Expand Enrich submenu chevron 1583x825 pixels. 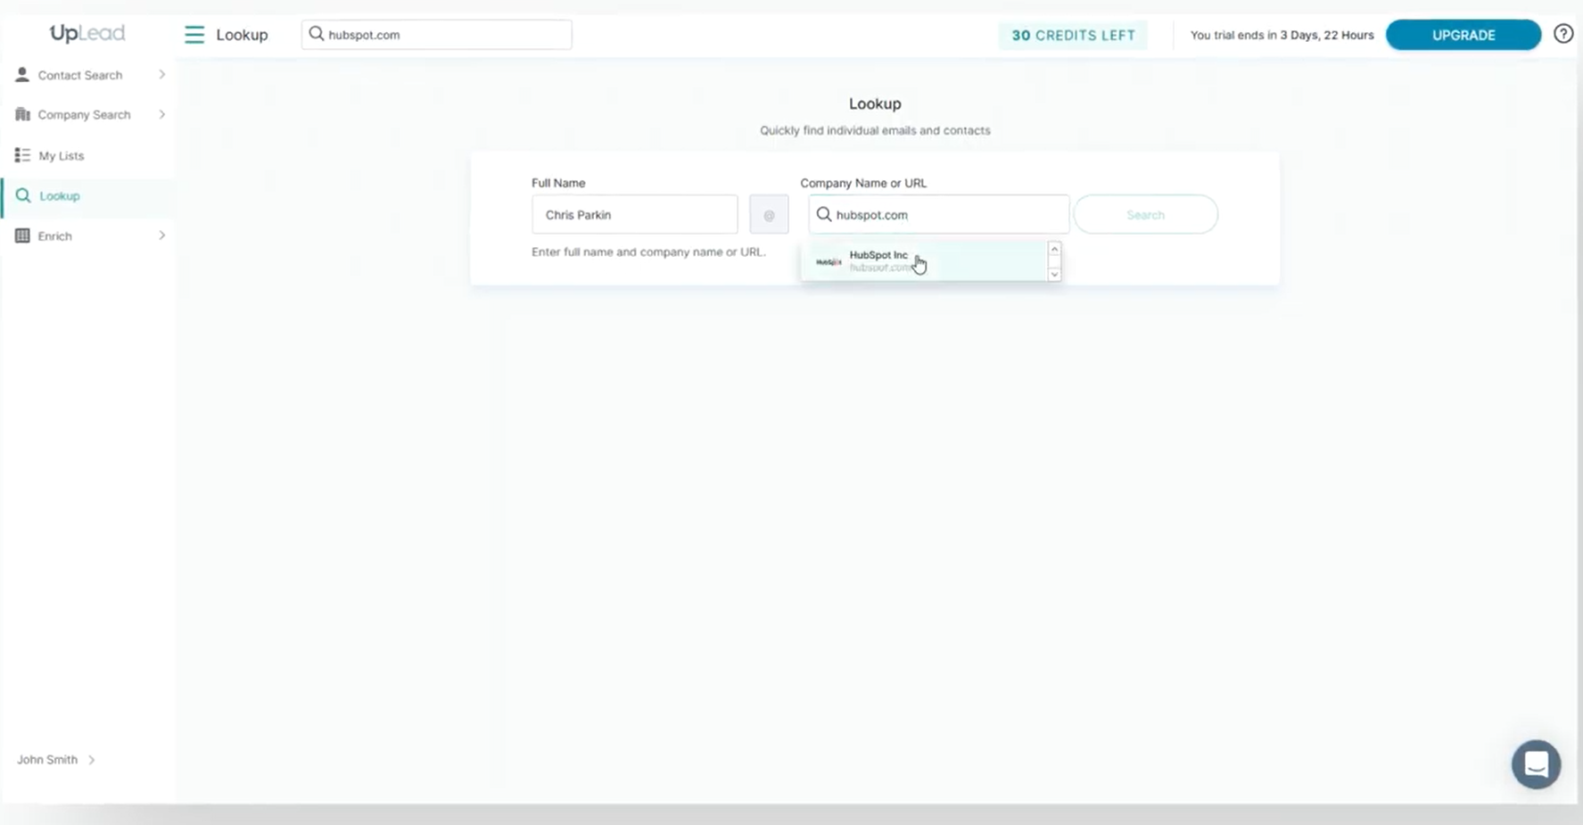pyautogui.click(x=162, y=235)
